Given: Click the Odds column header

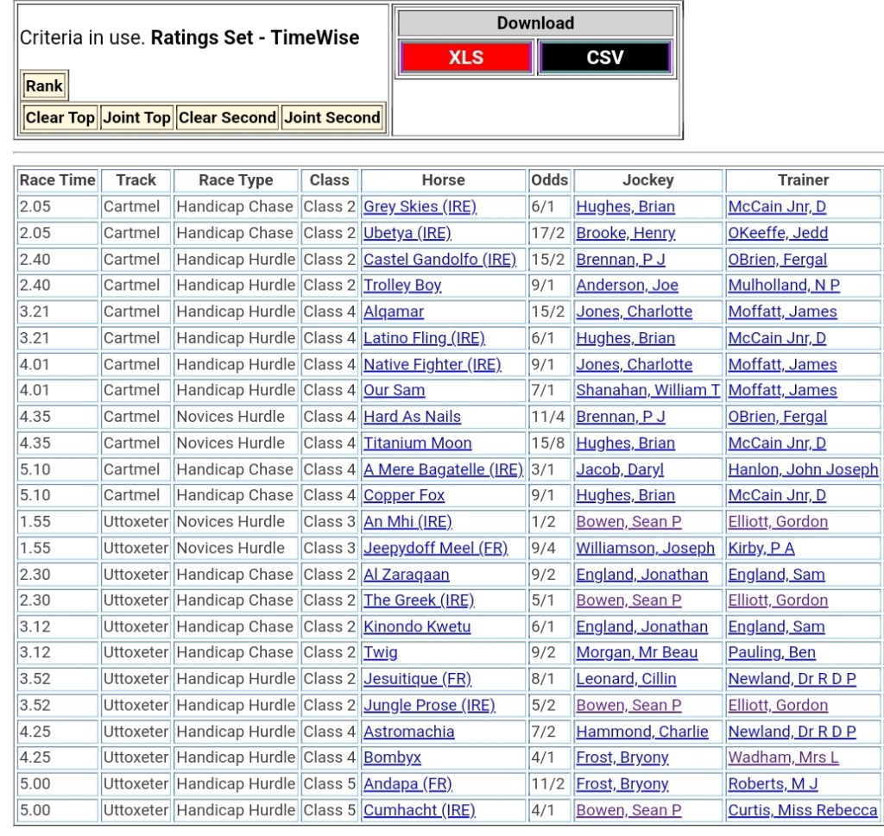Looking at the screenshot, I should [550, 180].
